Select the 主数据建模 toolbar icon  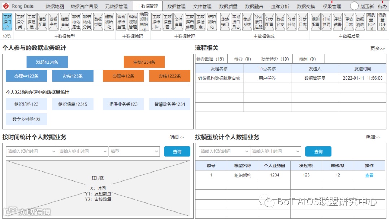(31, 22)
